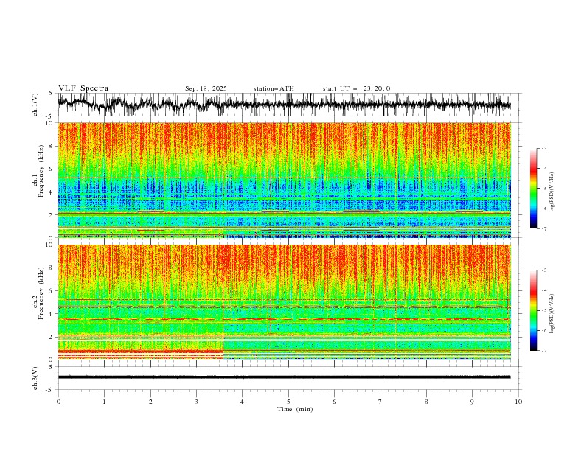Click the 'station=ATH' label
The height and width of the screenshot is (451, 584).
pyautogui.click(x=274, y=88)
